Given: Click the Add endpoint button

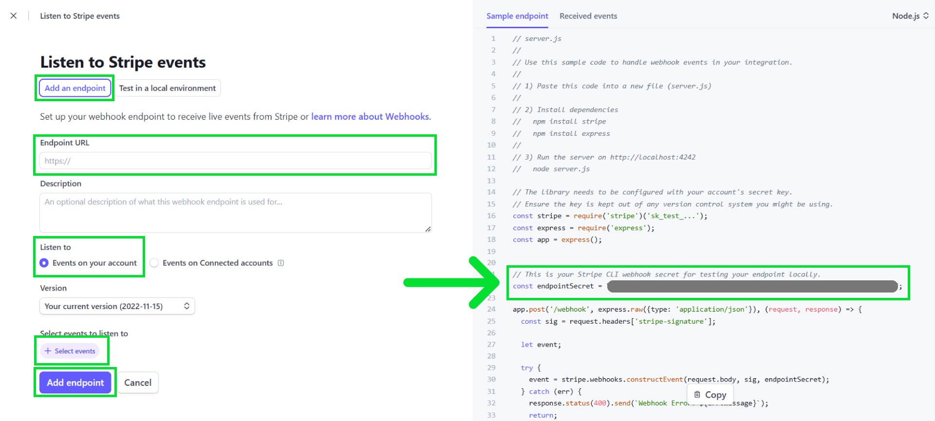Looking at the screenshot, I should pyautogui.click(x=75, y=383).
